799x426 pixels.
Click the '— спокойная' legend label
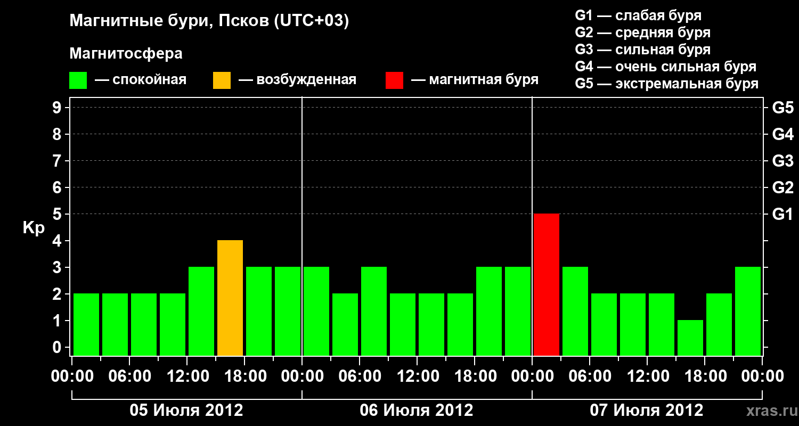click(x=141, y=80)
